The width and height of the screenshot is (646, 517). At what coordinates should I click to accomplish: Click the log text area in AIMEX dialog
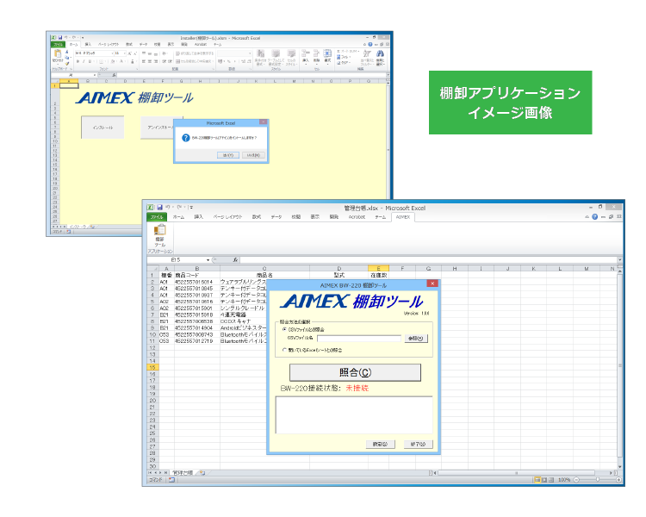[354, 415]
